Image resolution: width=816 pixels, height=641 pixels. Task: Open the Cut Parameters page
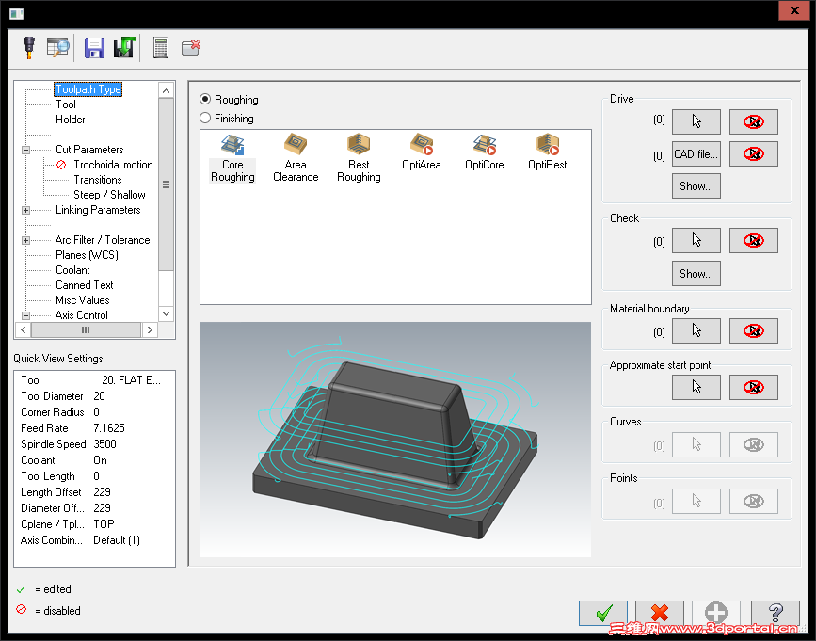[89, 150]
